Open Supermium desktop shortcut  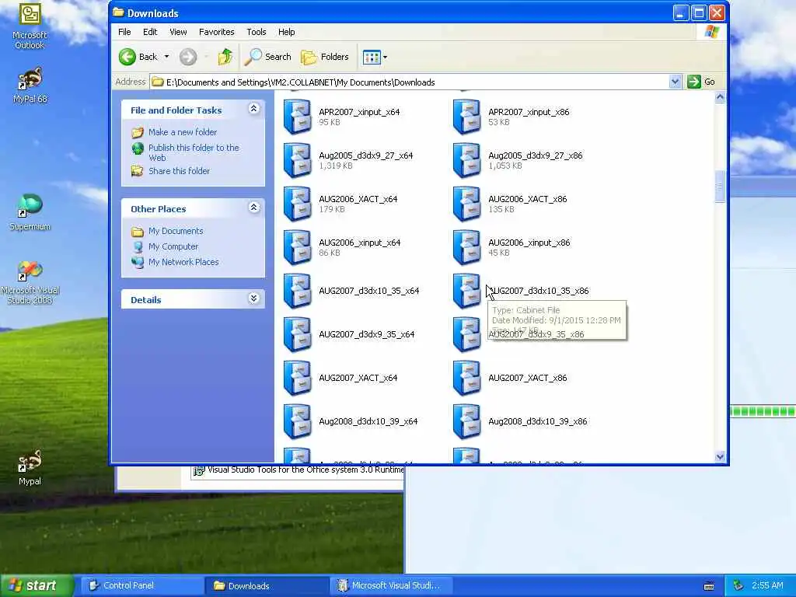pyautogui.click(x=30, y=212)
